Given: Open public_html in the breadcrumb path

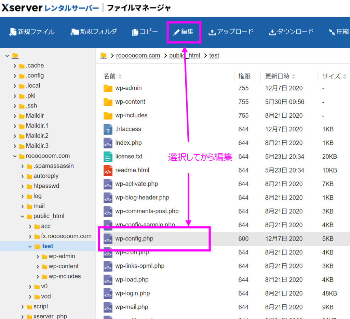Looking at the screenshot, I should [185, 56].
